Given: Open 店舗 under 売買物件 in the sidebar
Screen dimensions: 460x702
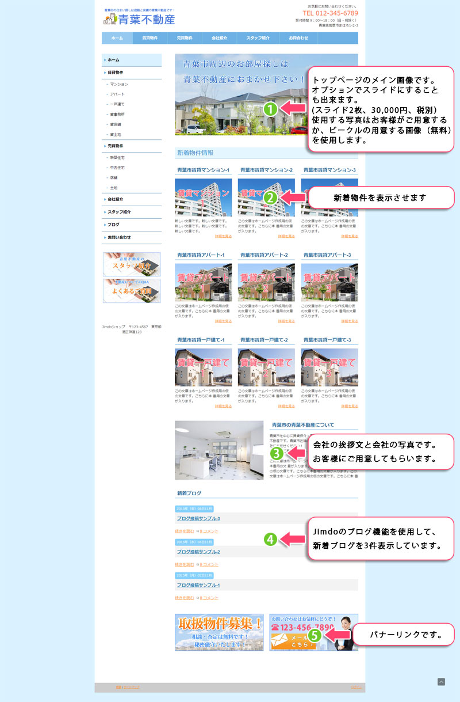Looking at the screenshot, I should tap(113, 177).
